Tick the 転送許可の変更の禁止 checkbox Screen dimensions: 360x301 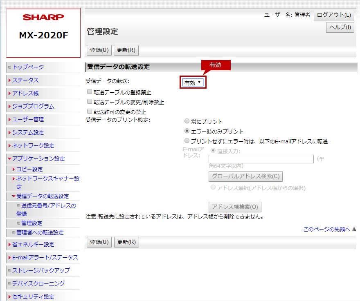pos(90,111)
